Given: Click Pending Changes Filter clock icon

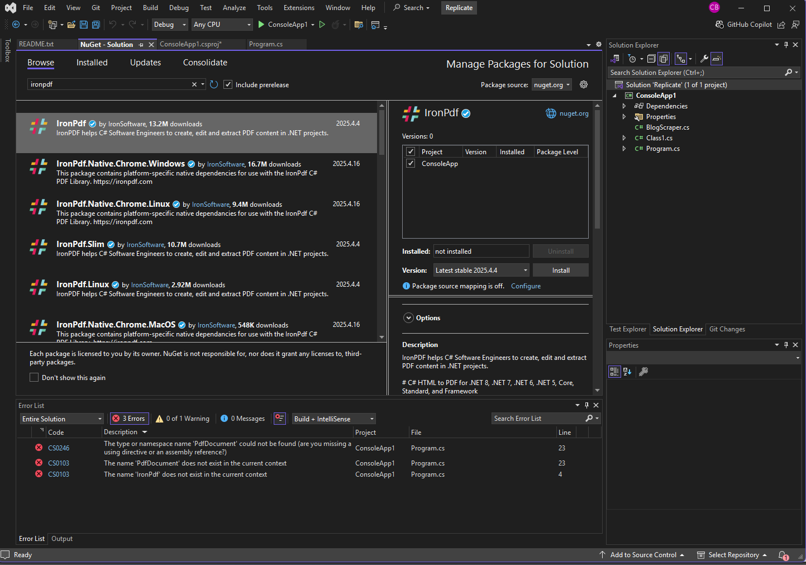Looking at the screenshot, I should pyautogui.click(x=632, y=59).
